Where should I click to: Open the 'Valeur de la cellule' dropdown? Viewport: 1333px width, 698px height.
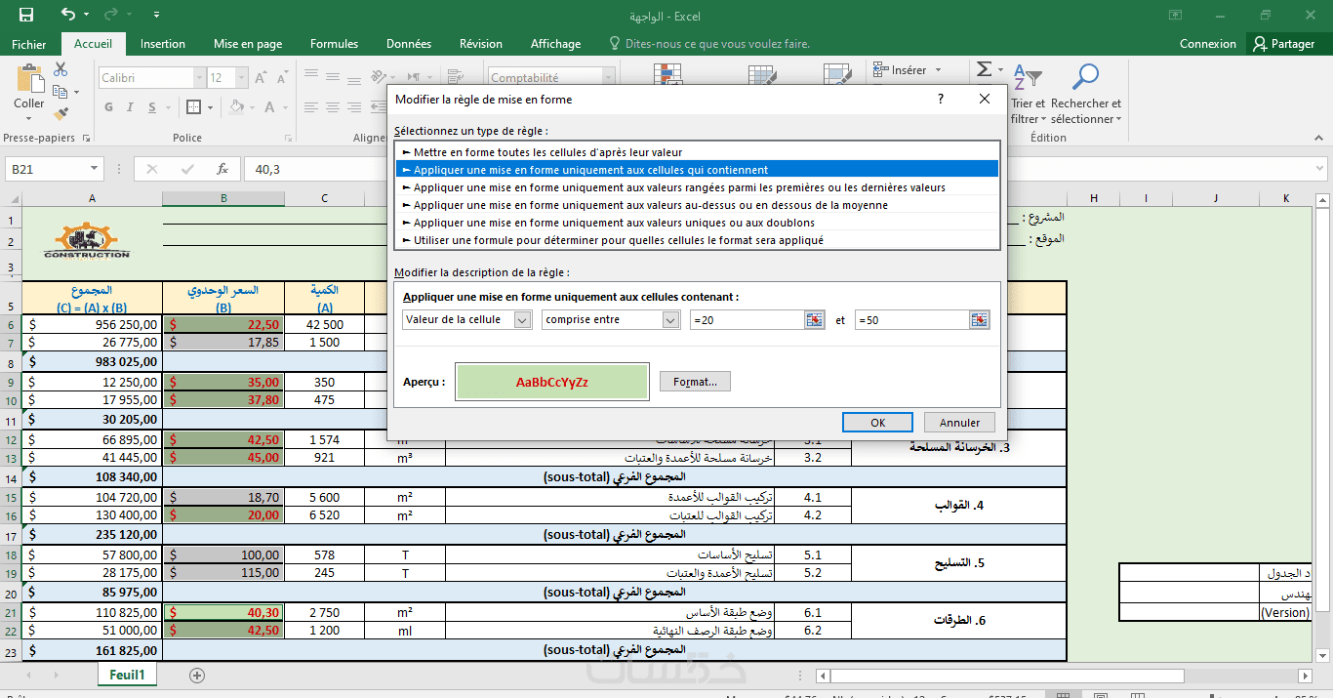point(523,320)
